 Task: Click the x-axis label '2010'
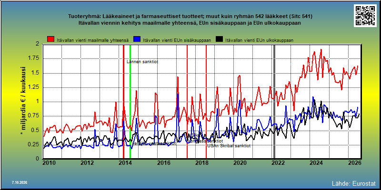[x=50, y=163]
